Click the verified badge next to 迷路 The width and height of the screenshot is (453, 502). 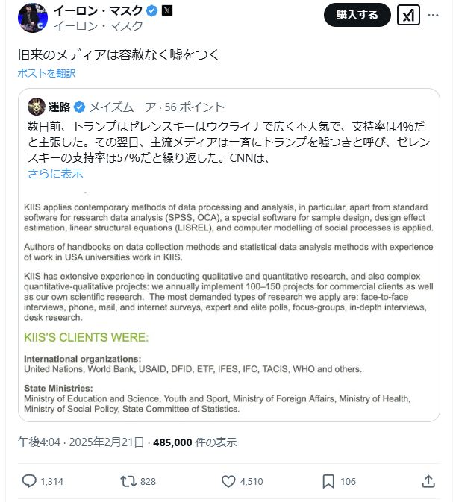pos(80,107)
